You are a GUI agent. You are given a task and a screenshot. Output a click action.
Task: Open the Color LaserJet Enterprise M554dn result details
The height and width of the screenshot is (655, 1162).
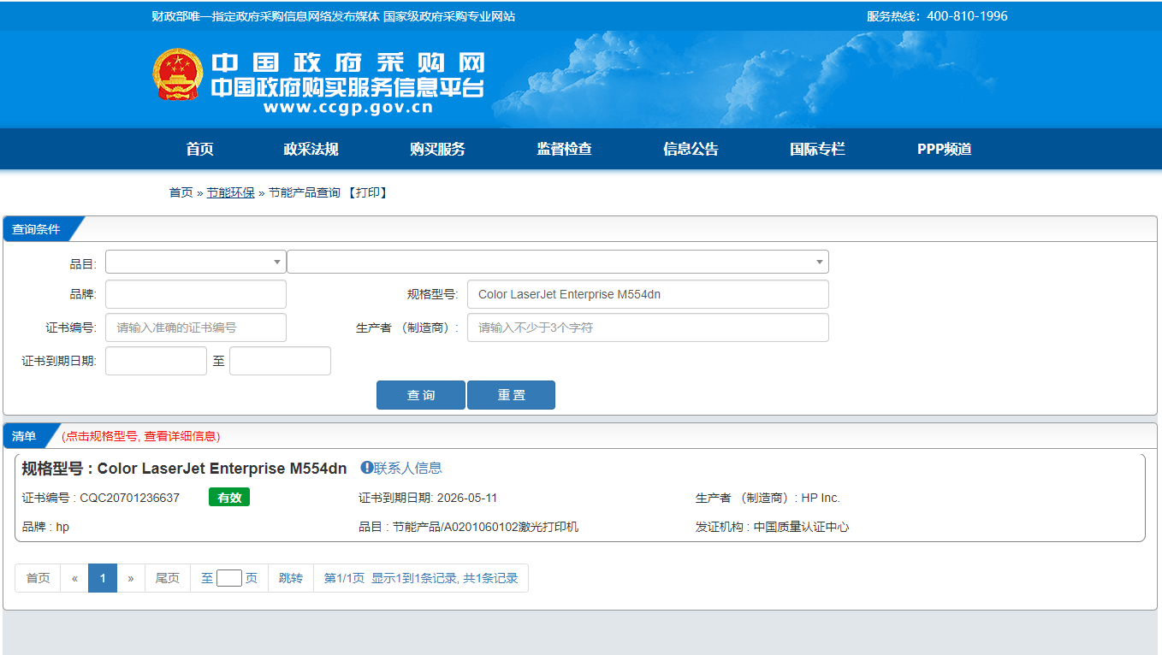click(222, 469)
